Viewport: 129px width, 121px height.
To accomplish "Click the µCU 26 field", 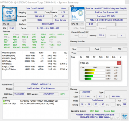I will (x=63, y=16).
